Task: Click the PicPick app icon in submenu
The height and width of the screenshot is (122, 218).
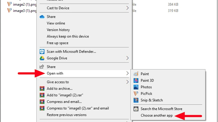Action: tap(136, 93)
